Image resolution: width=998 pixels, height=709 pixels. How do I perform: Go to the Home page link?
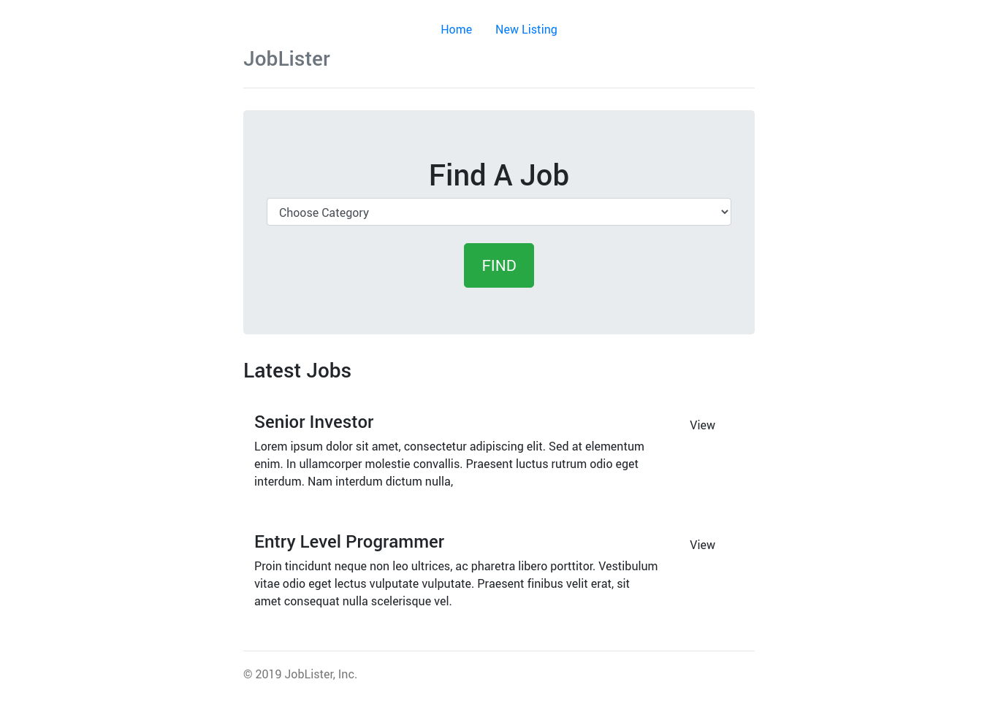pos(456,29)
